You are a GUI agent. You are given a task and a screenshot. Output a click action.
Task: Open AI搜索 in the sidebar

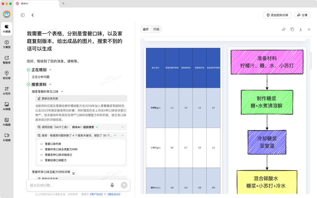pyautogui.click(x=7, y=29)
